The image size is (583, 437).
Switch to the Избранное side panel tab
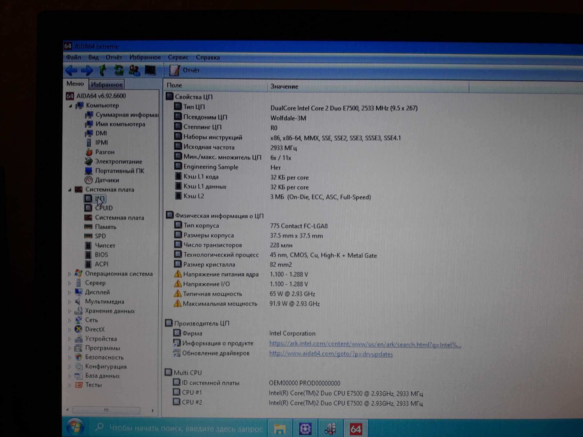point(107,84)
